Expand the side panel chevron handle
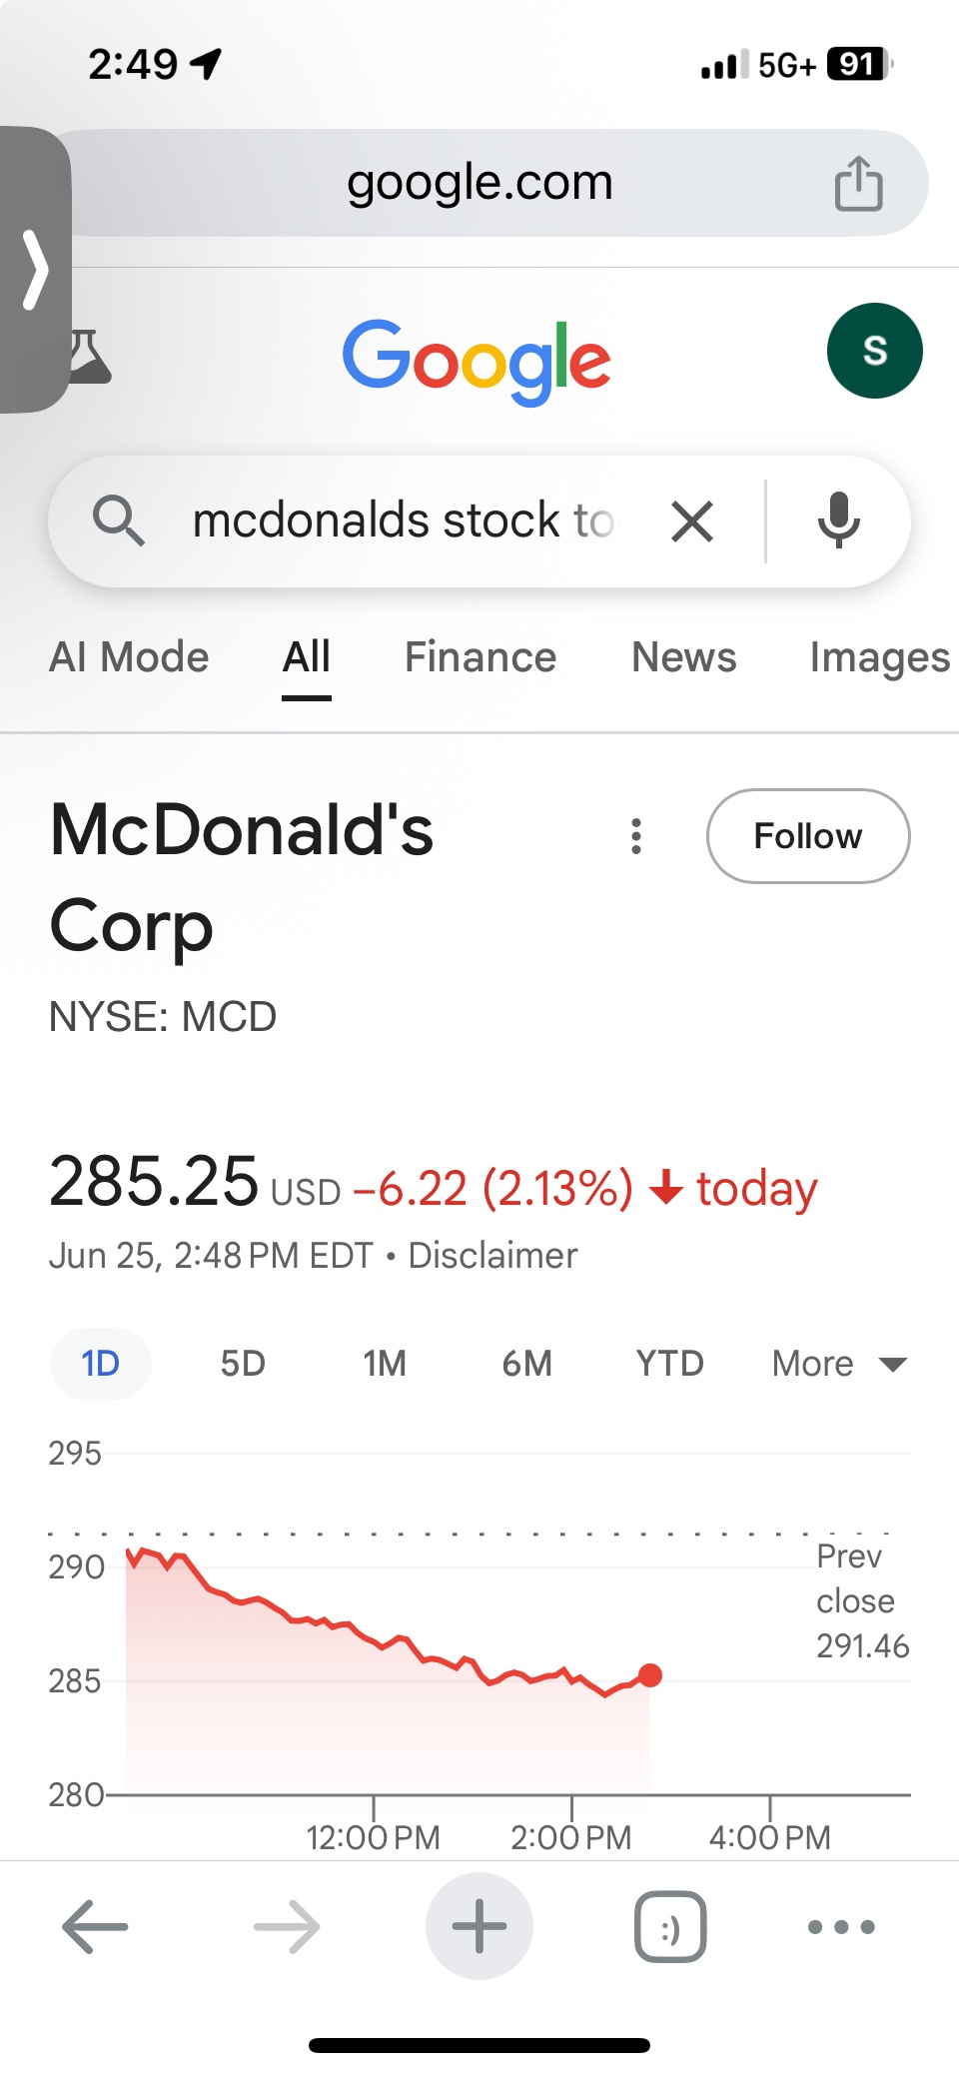Screen dimensions: 959x2077 [x=36, y=270]
